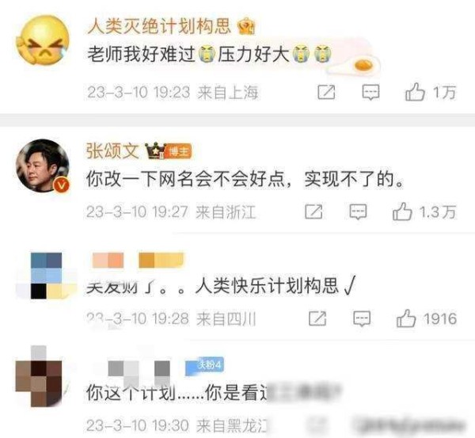Open pixelated avatar of 黑龙江 commenter
The width and height of the screenshot is (475, 438).
[39, 376]
